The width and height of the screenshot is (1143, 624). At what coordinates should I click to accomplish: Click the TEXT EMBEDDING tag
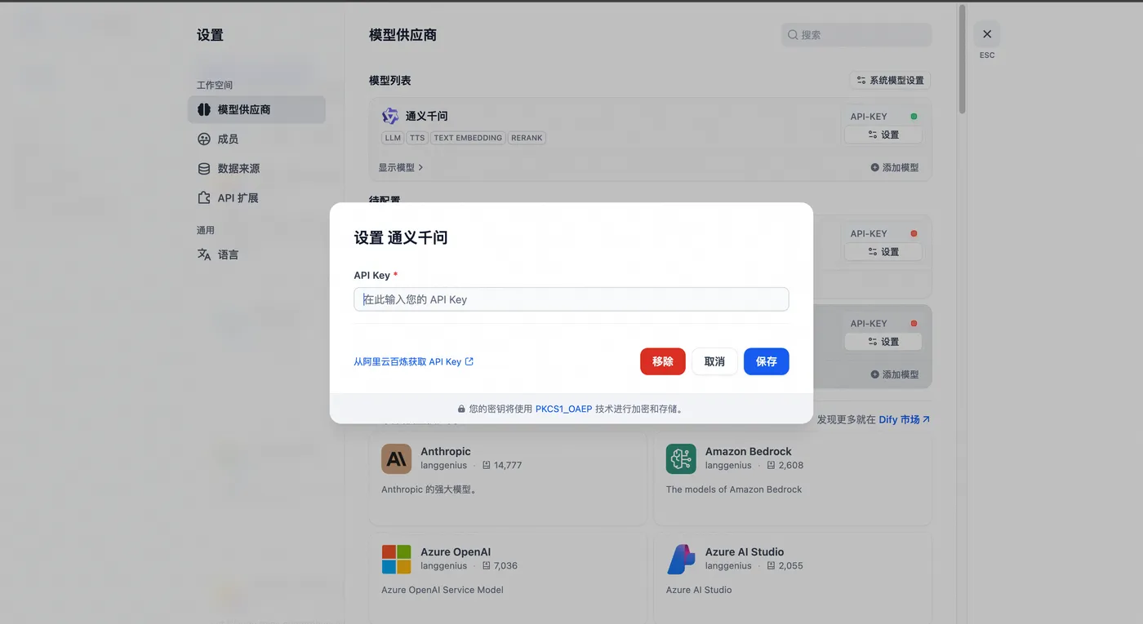click(x=468, y=138)
